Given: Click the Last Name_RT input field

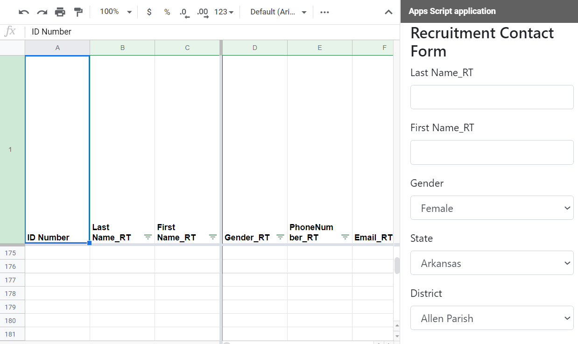Looking at the screenshot, I should [492, 97].
